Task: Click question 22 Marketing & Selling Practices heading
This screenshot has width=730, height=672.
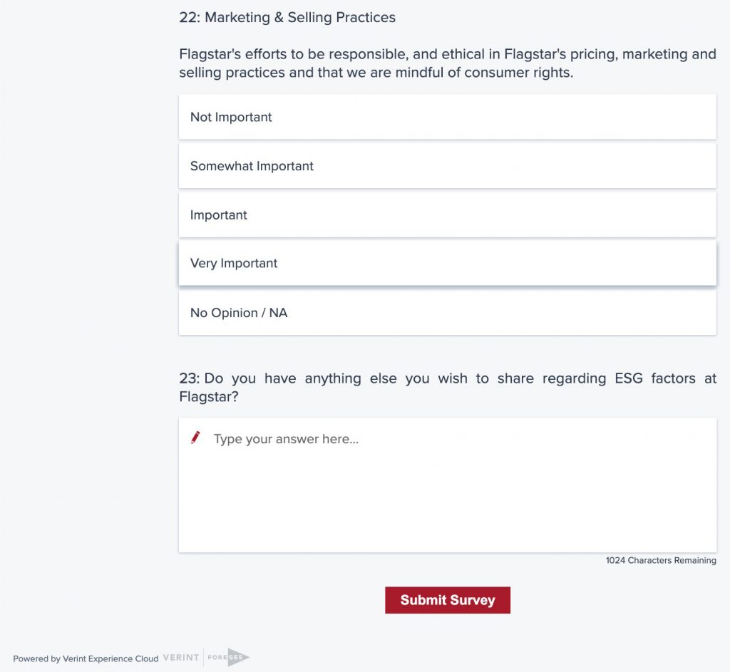Action: click(287, 17)
